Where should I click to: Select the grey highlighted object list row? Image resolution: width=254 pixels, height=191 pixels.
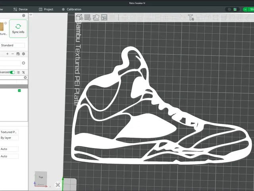14,86
